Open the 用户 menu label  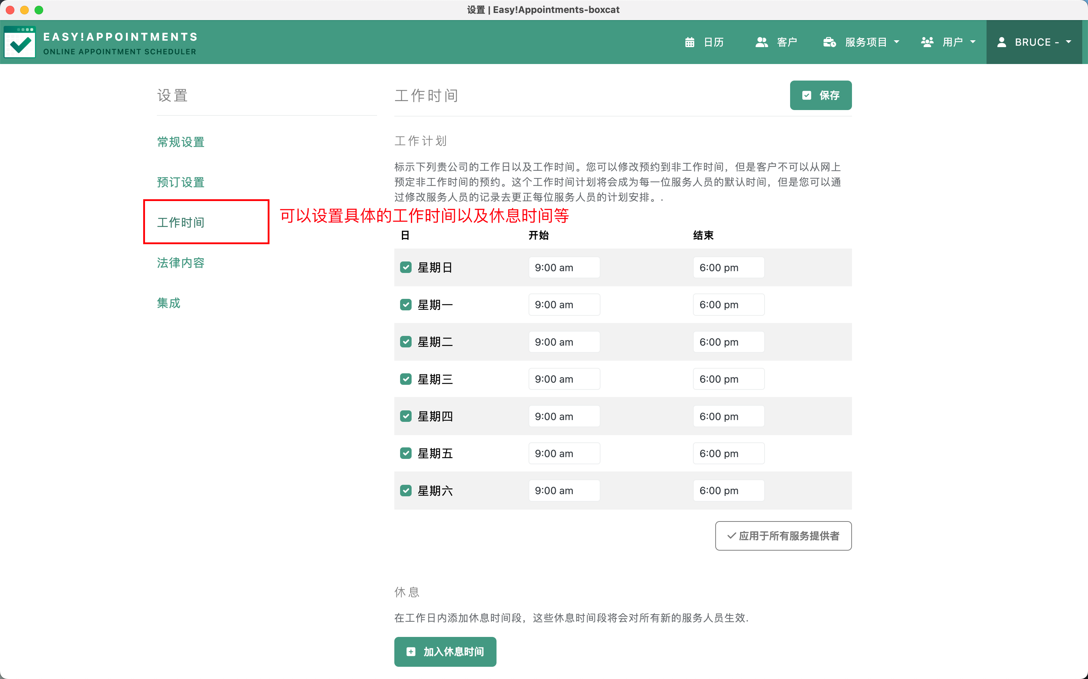pyautogui.click(x=952, y=42)
